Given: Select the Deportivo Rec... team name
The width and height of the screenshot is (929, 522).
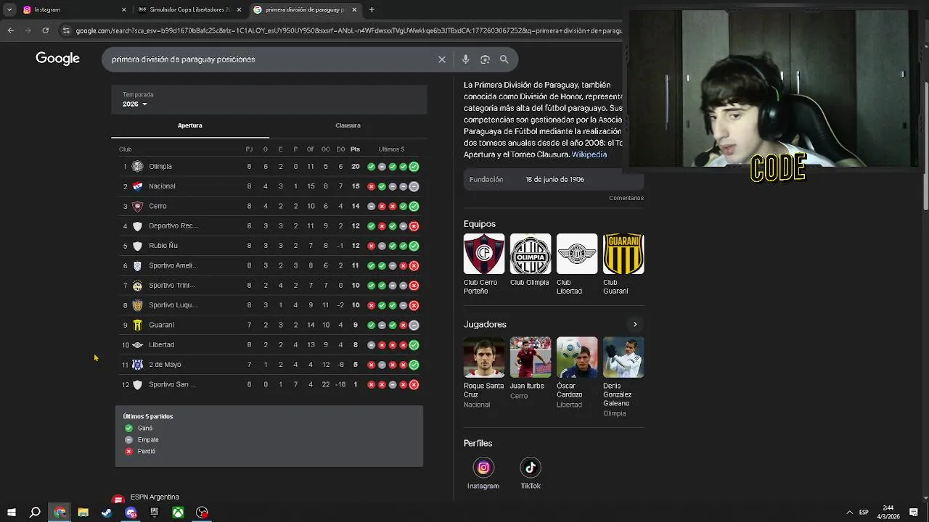Looking at the screenshot, I should (x=173, y=225).
